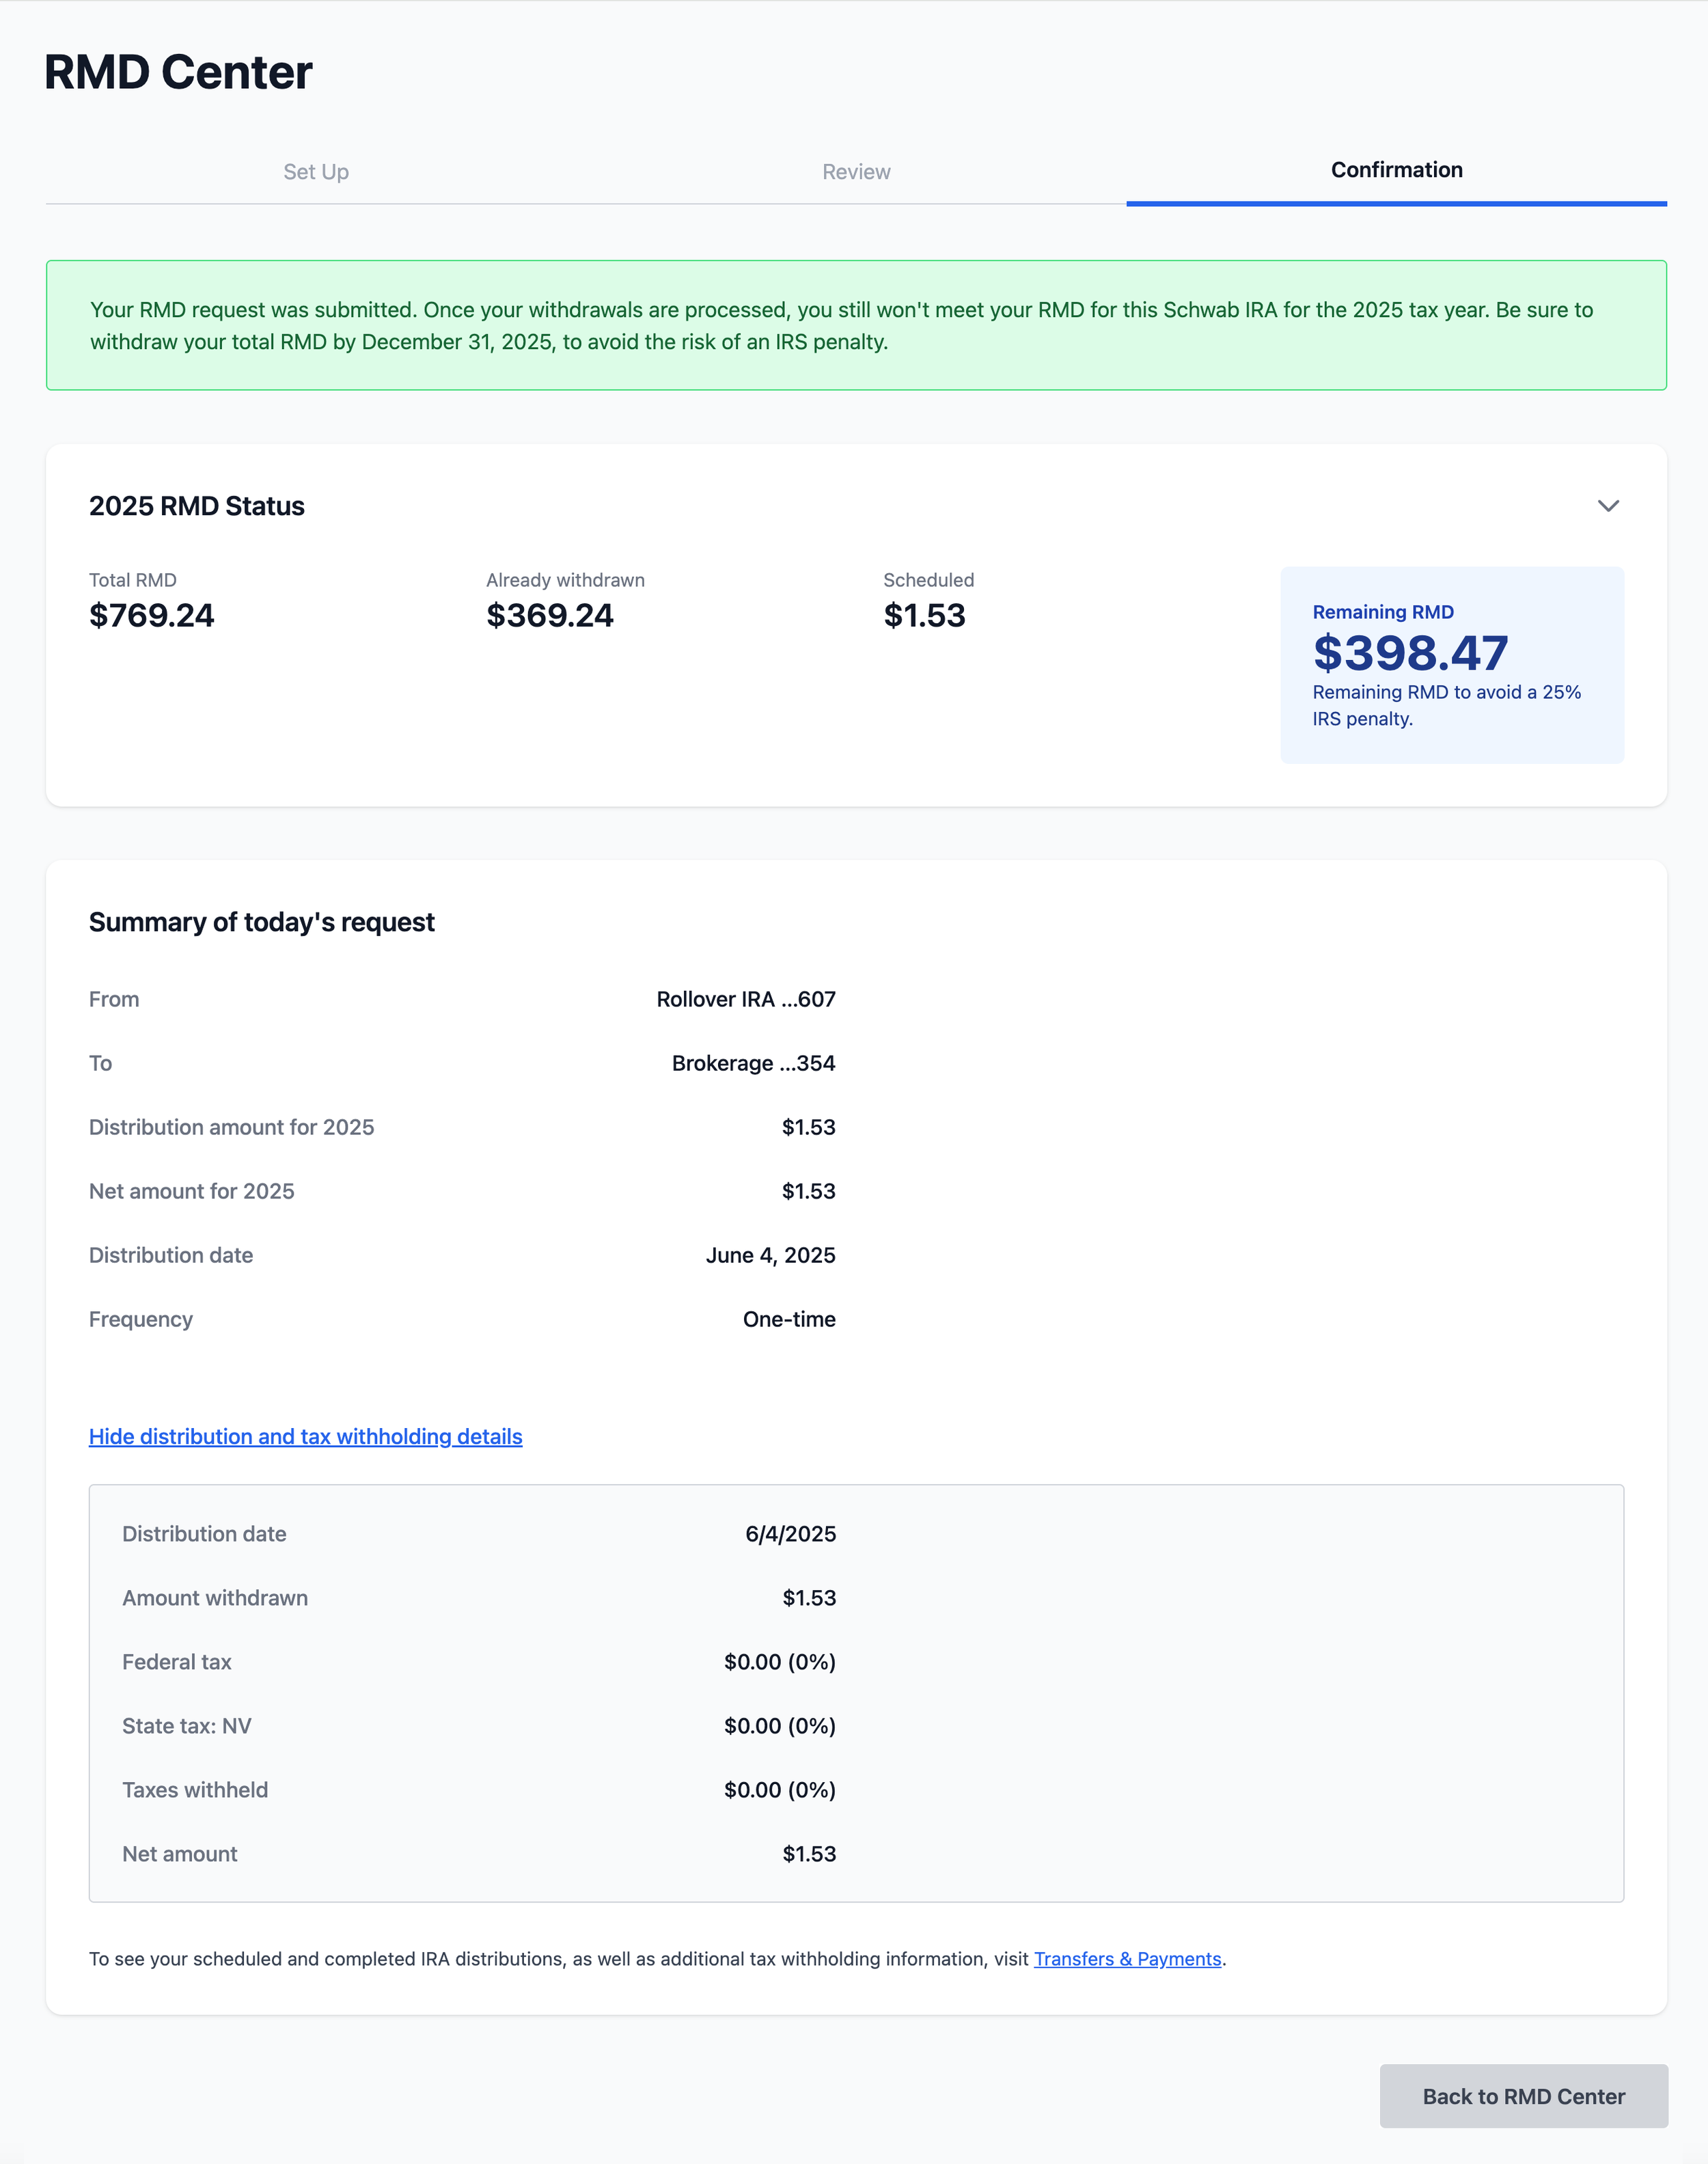Click the Scheduled $1.53 amount
1708x2164 pixels.
click(x=924, y=615)
